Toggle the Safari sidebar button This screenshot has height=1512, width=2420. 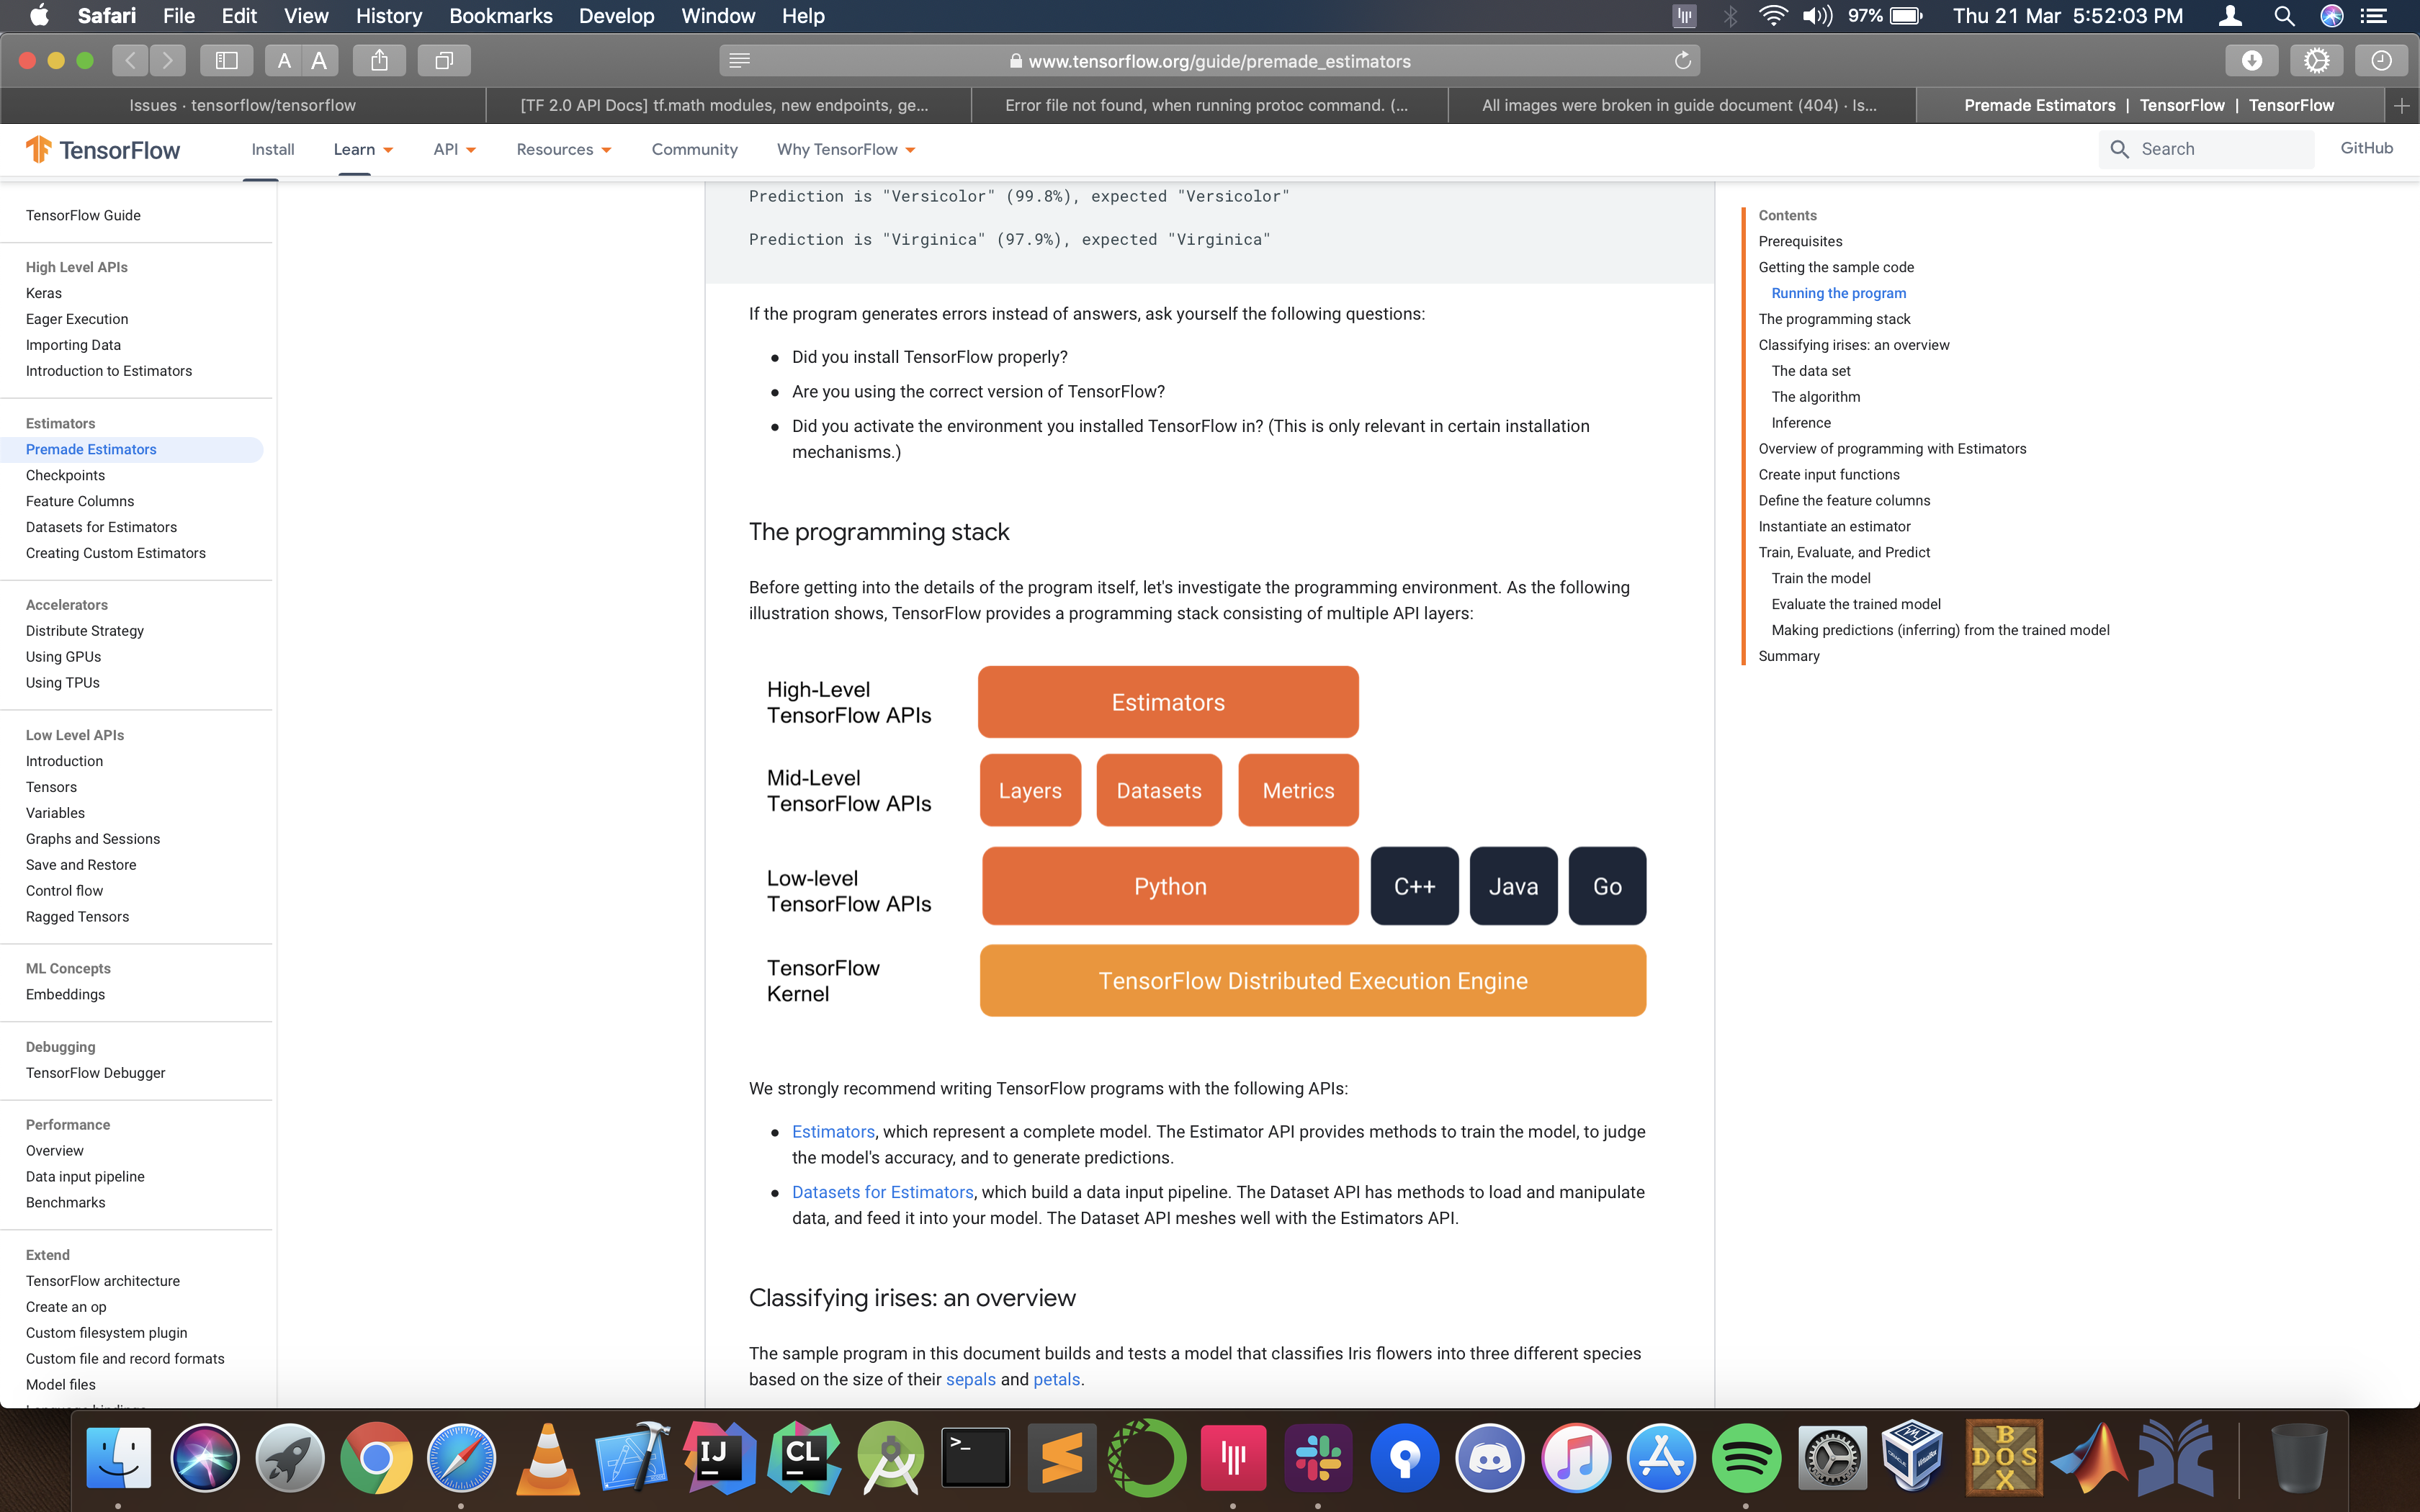(x=226, y=61)
